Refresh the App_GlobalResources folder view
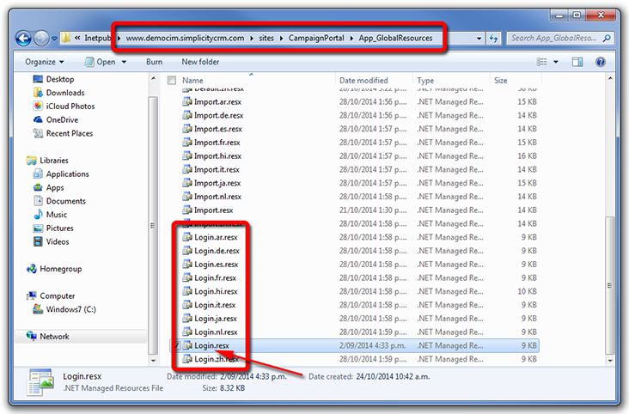This screenshot has width=629, height=414. point(493,39)
